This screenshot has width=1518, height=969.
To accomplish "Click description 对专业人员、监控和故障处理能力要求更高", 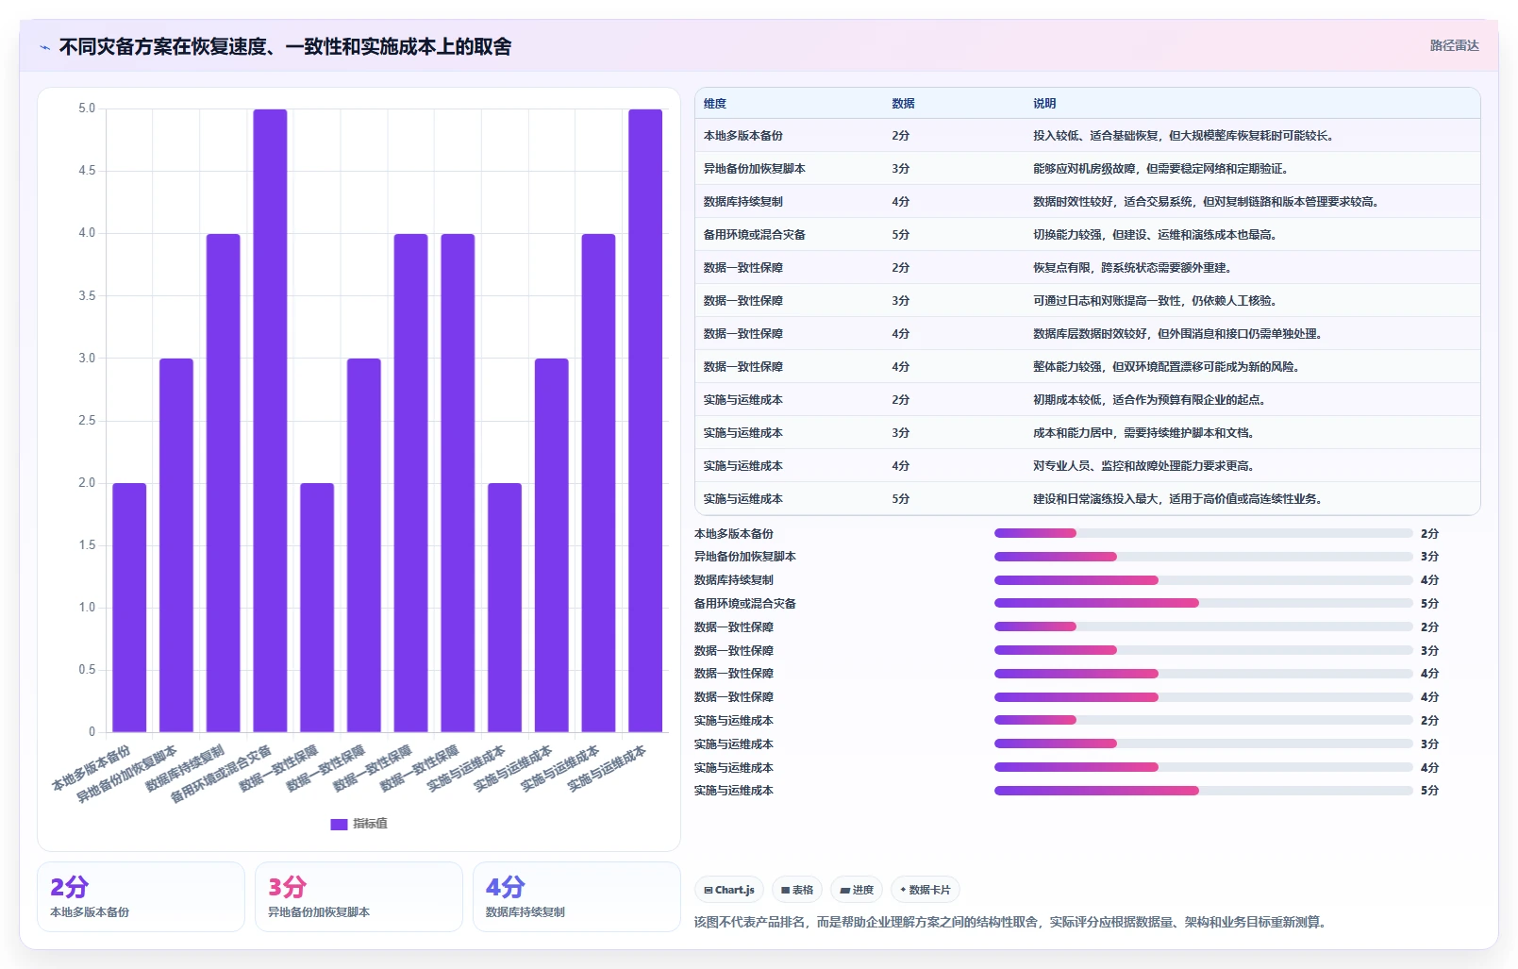I will coord(1143,466).
